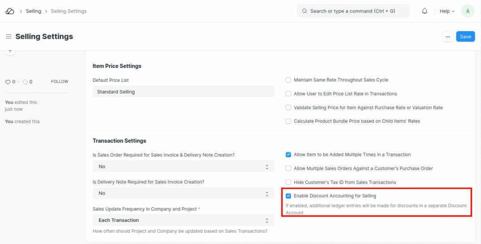The image size is (481, 244).
Task: Click FOLLOW in the sidebar
Action: [x=60, y=82]
